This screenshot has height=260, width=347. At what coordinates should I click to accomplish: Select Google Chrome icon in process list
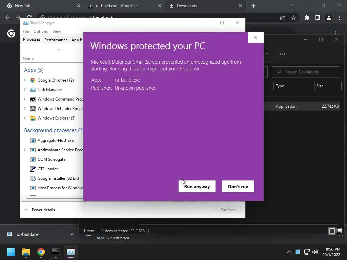(33, 80)
